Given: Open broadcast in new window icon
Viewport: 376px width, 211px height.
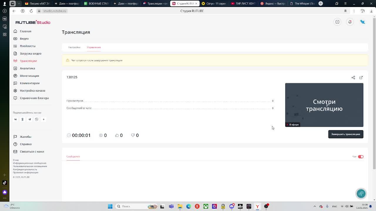Looking at the screenshot, I should tap(361, 78).
